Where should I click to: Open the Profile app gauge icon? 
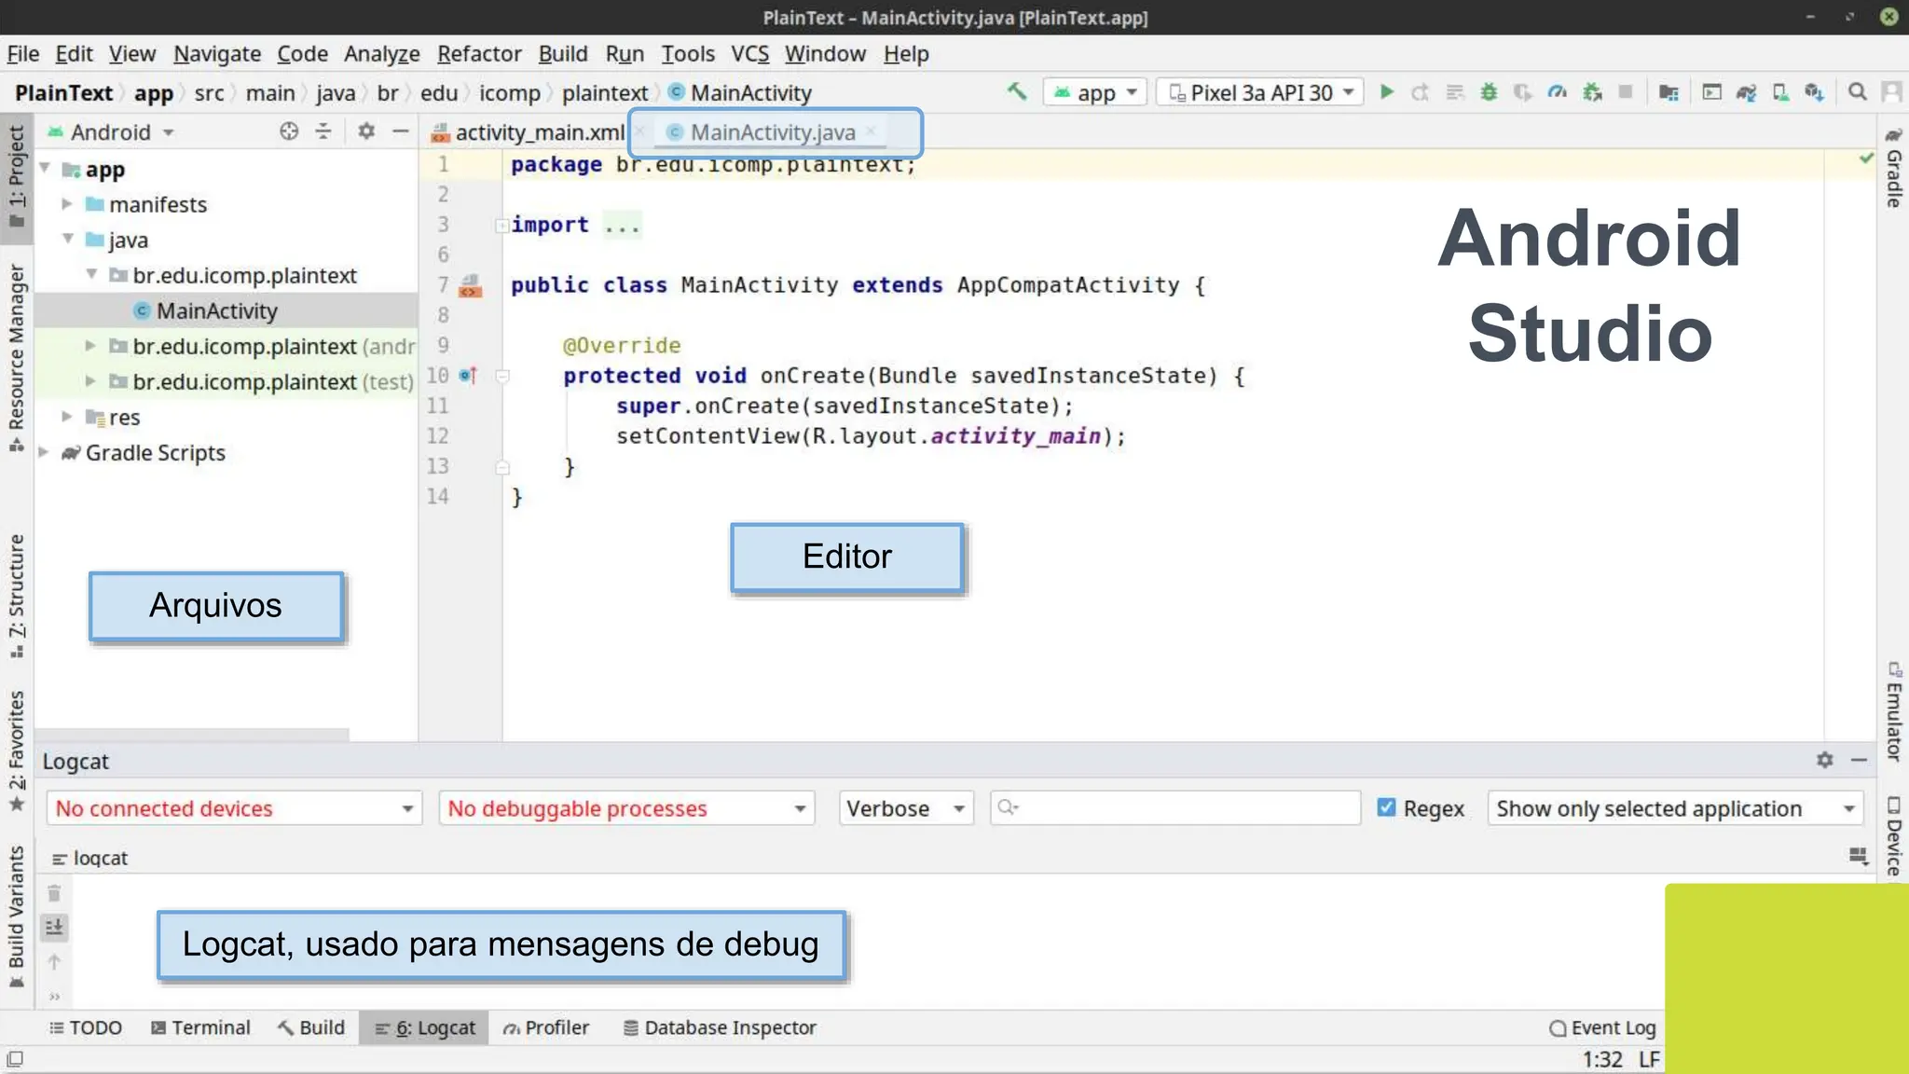(x=1558, y=91)
